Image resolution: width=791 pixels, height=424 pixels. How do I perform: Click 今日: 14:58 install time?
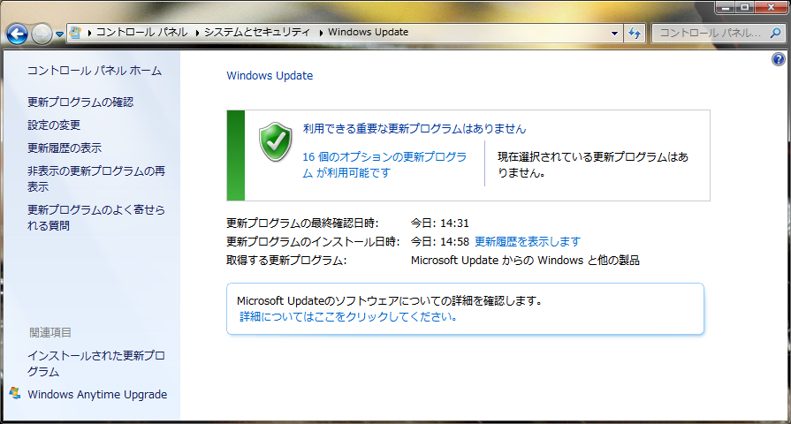pos(440,241)
